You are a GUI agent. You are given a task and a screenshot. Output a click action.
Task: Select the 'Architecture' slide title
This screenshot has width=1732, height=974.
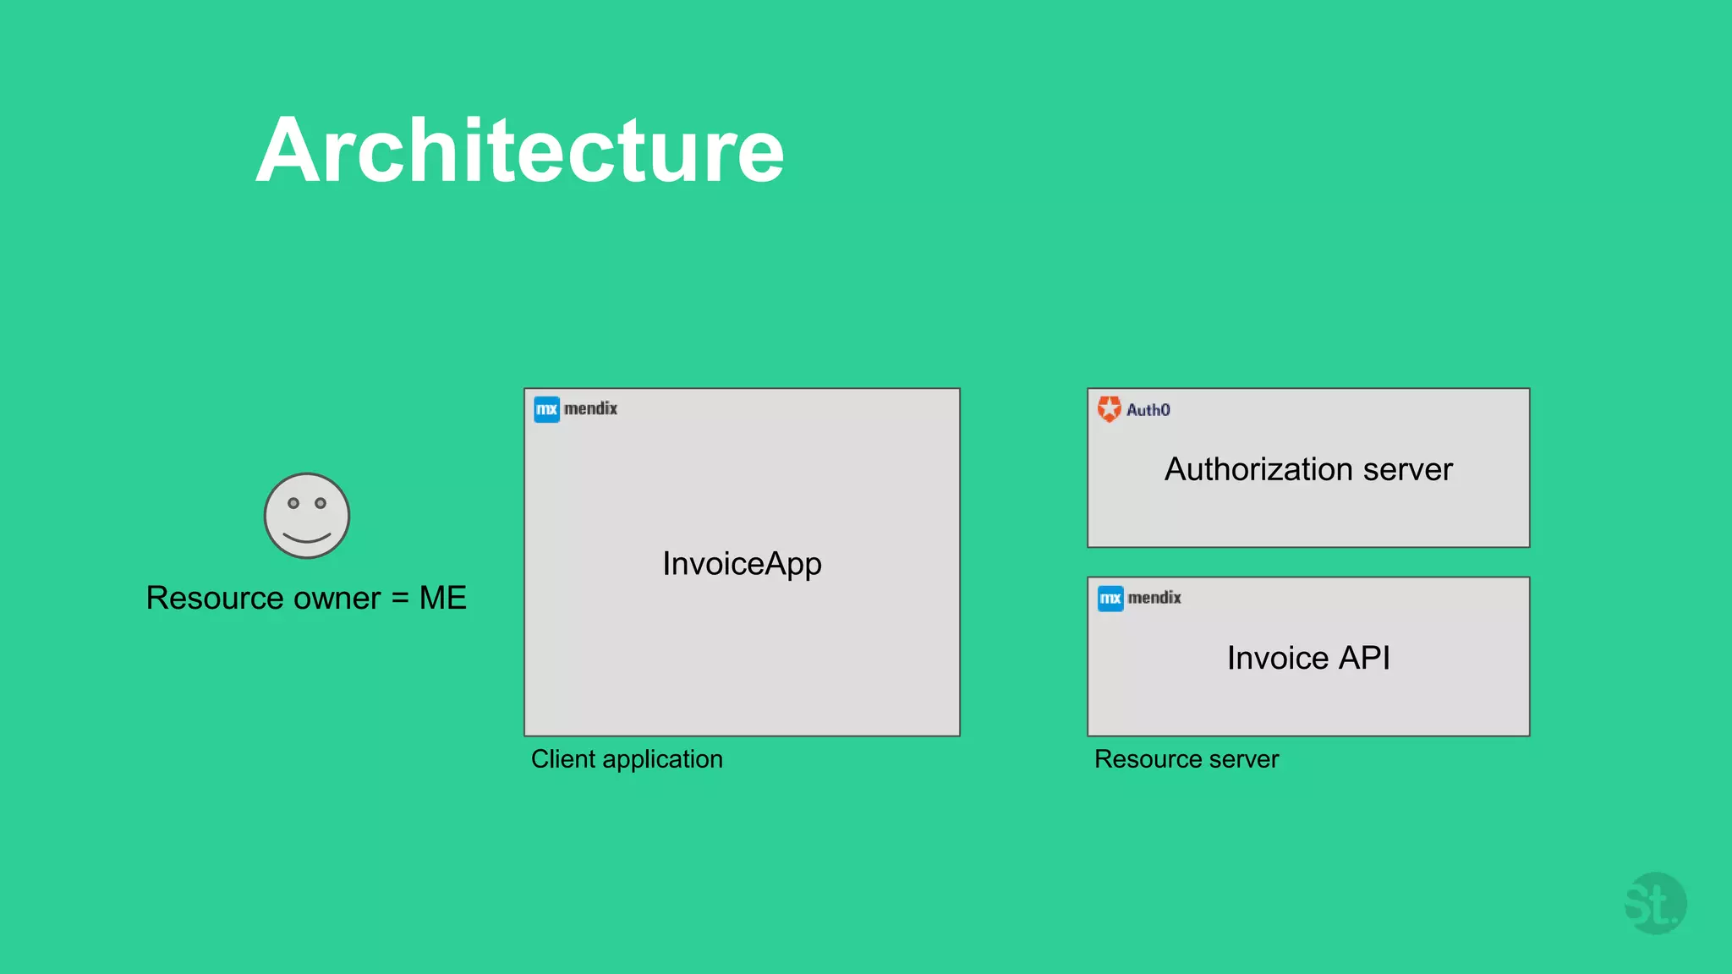520,150
